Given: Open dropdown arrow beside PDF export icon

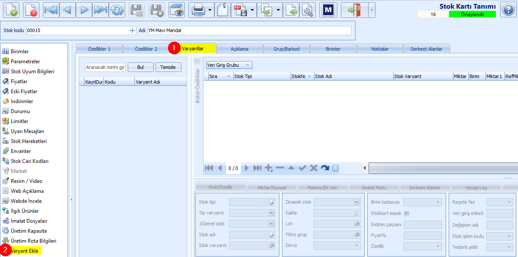Looking at the screenshot, I should point(253,10).
